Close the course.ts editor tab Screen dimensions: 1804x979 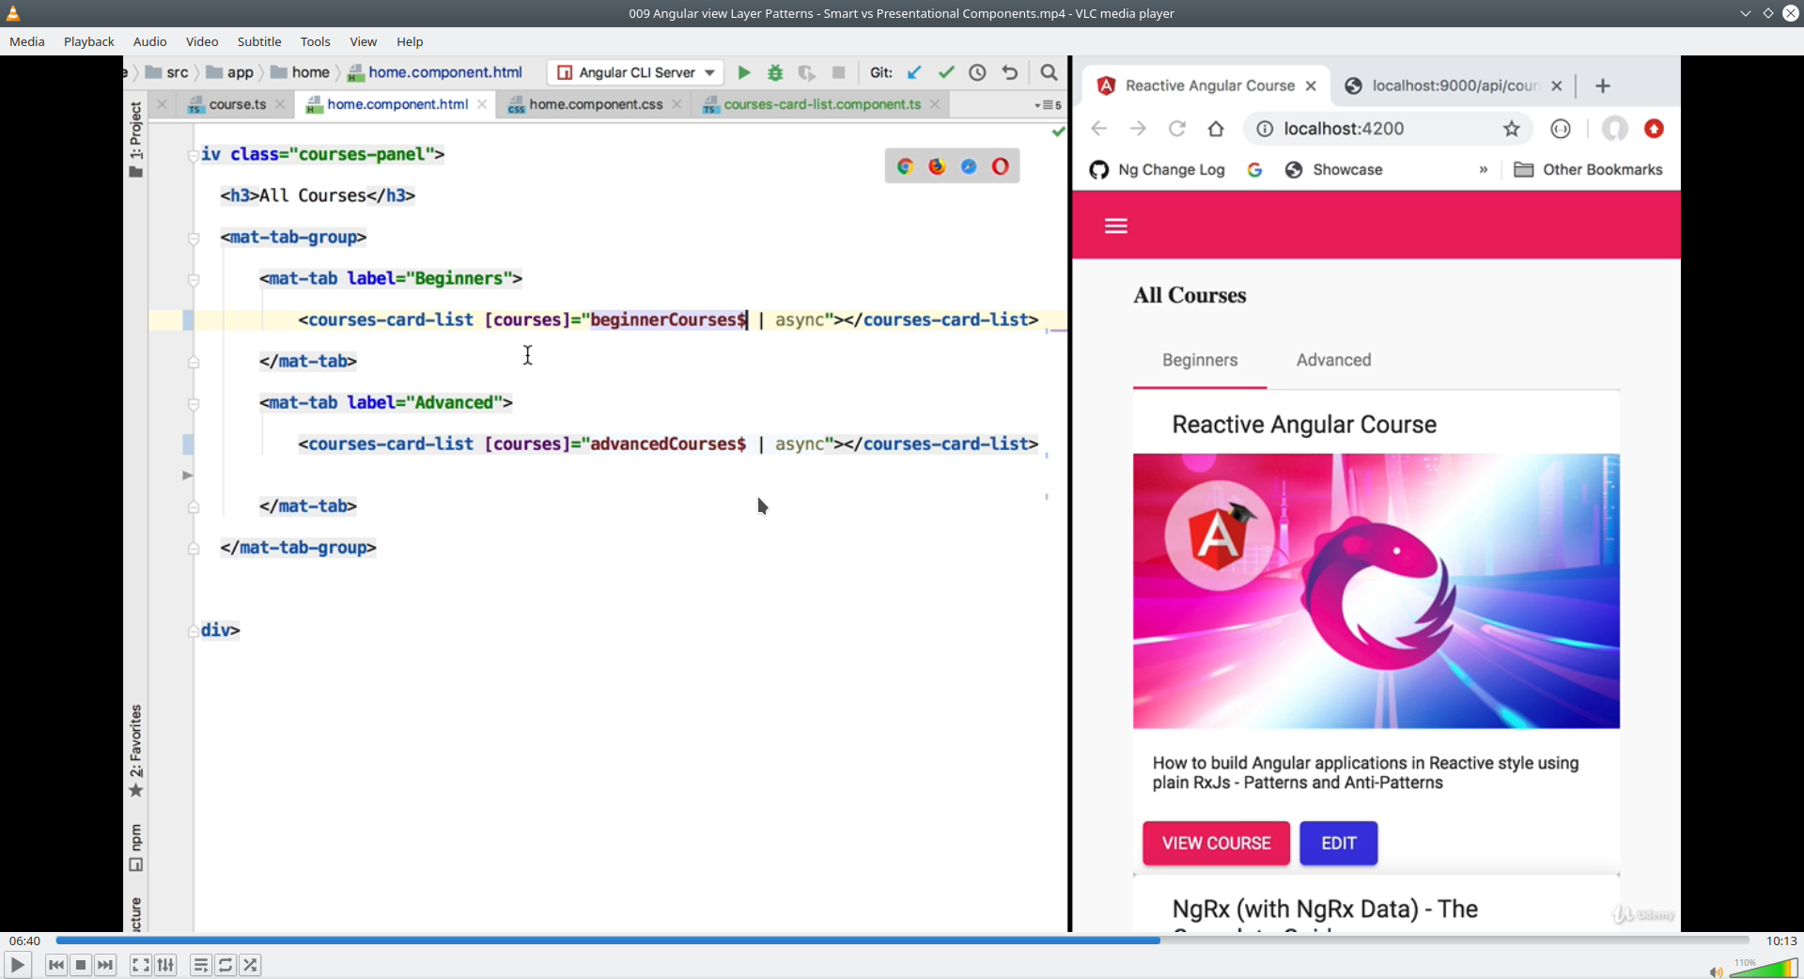coord(280,104)
